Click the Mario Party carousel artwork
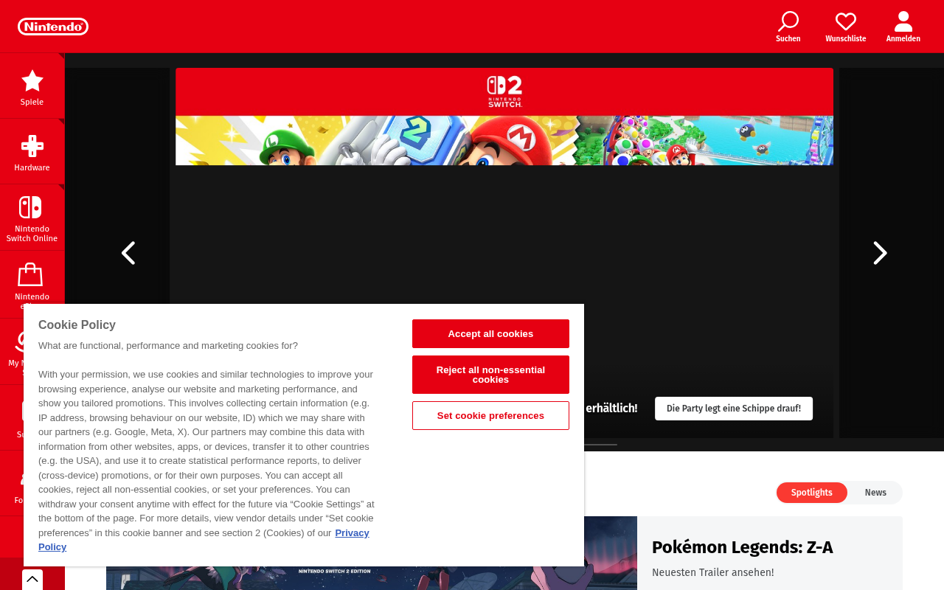Image resolution: width=944 pixels, height=590 pixels. coord(504,140)
